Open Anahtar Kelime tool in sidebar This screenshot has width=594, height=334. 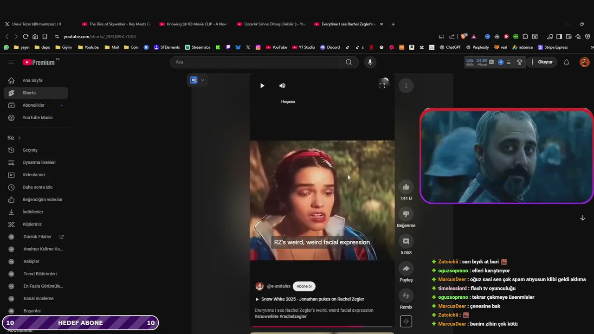tap(36, 249)
